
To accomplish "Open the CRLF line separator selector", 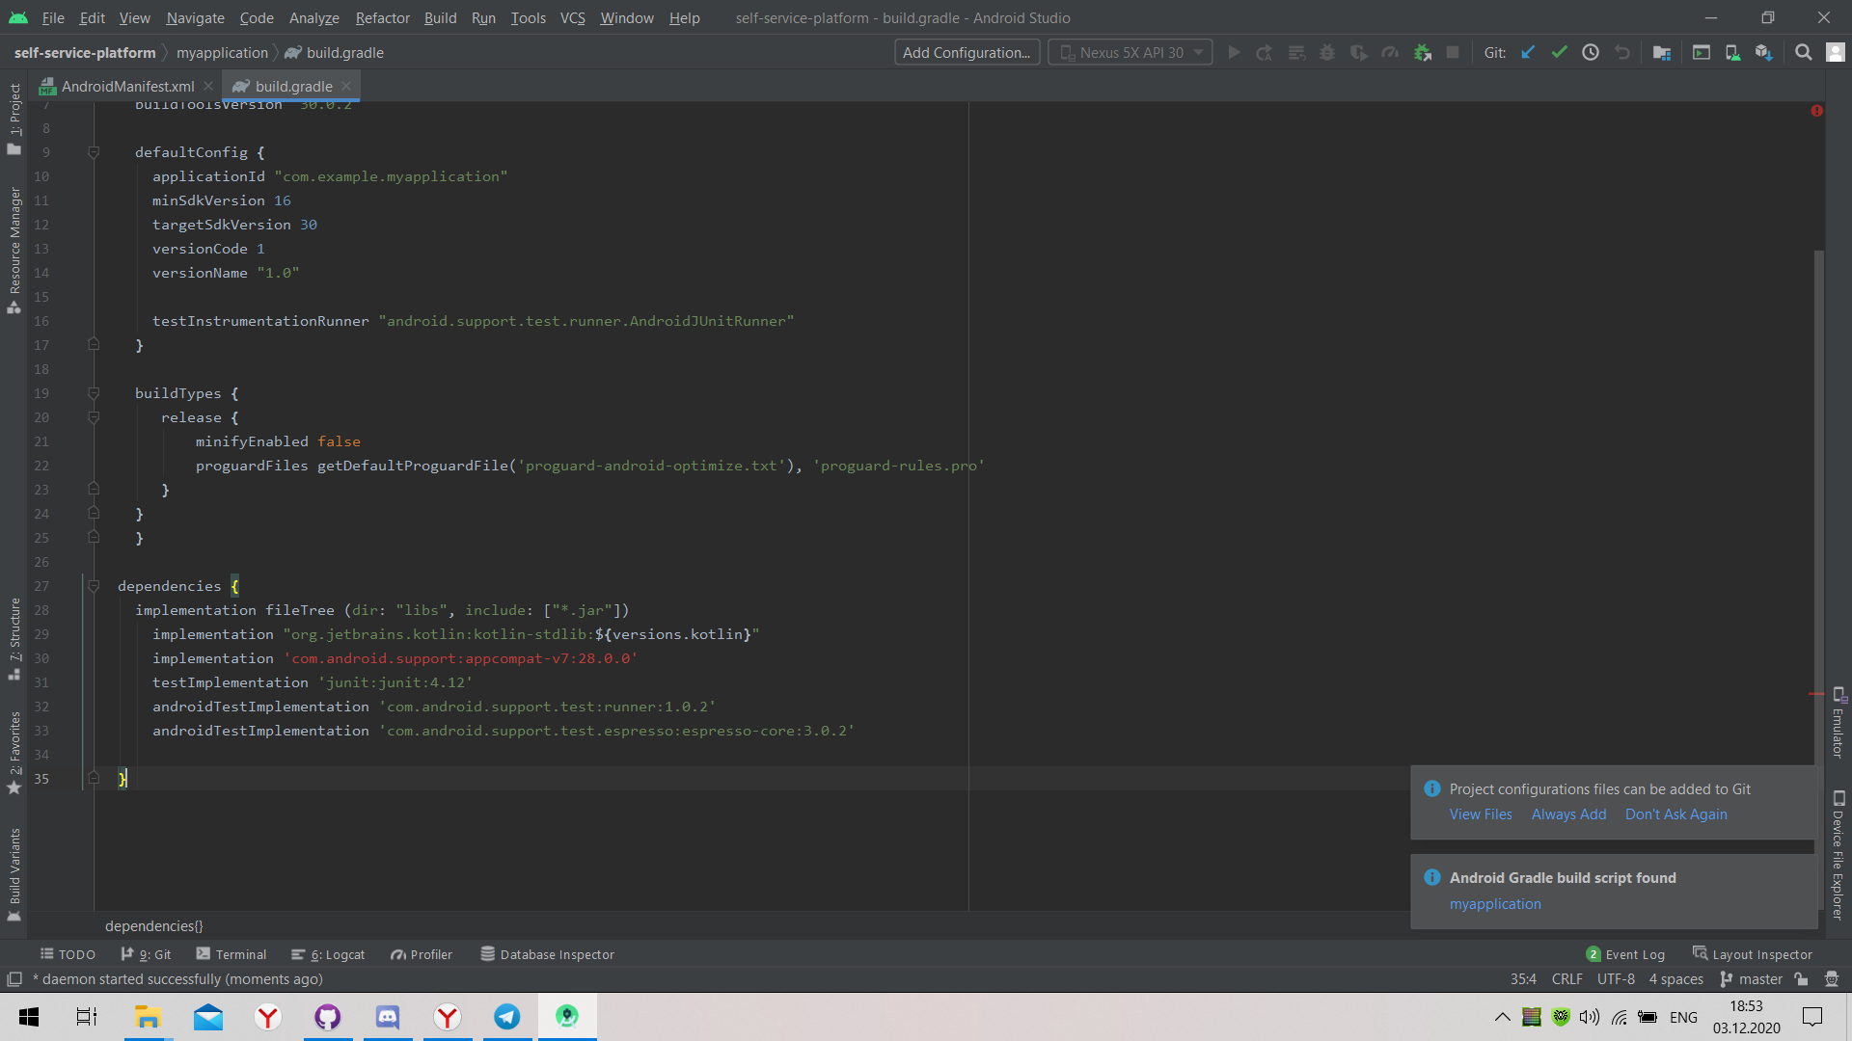I will (1566, 979).
